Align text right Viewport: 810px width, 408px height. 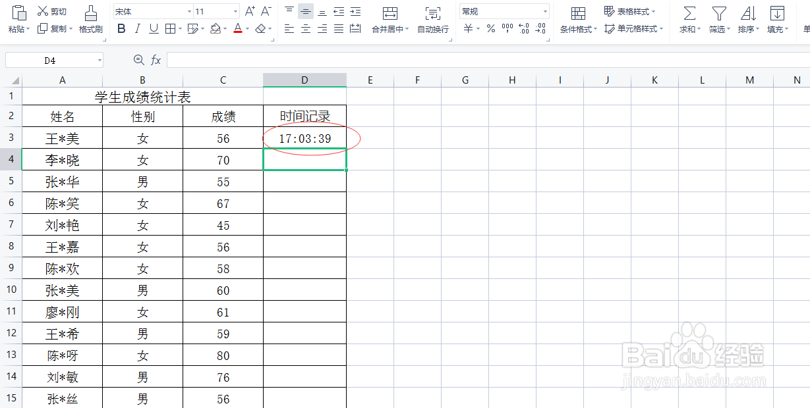point(322,28)
